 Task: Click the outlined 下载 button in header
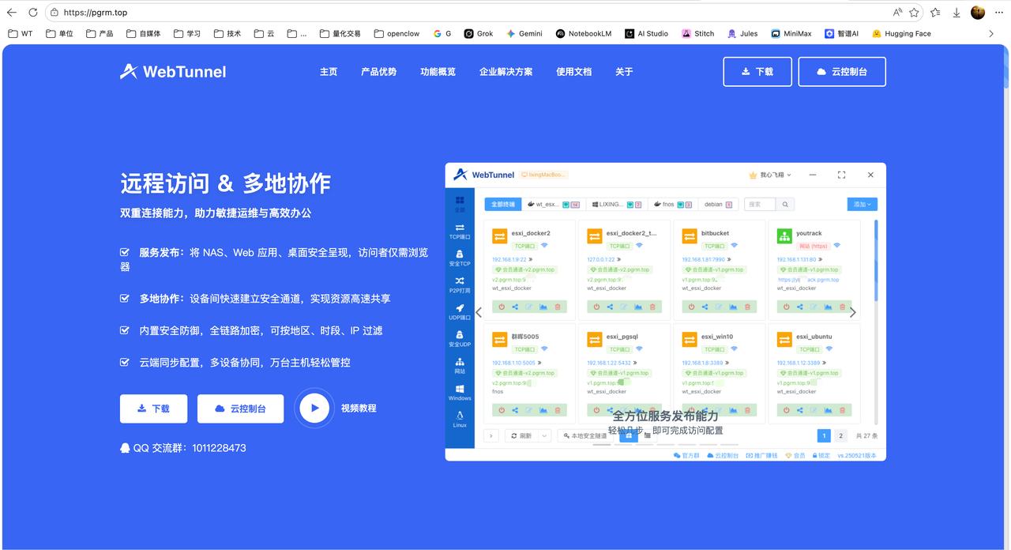click(757, 71)
